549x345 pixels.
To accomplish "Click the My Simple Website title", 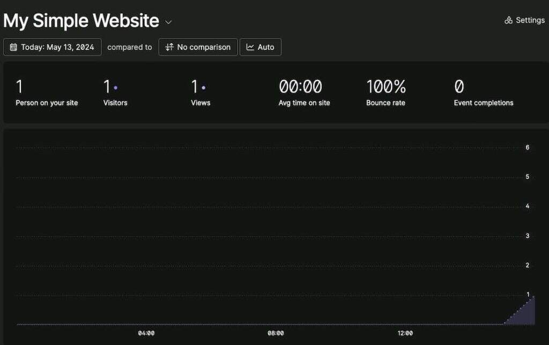I will pyautogui.click(x=81, y=21).
